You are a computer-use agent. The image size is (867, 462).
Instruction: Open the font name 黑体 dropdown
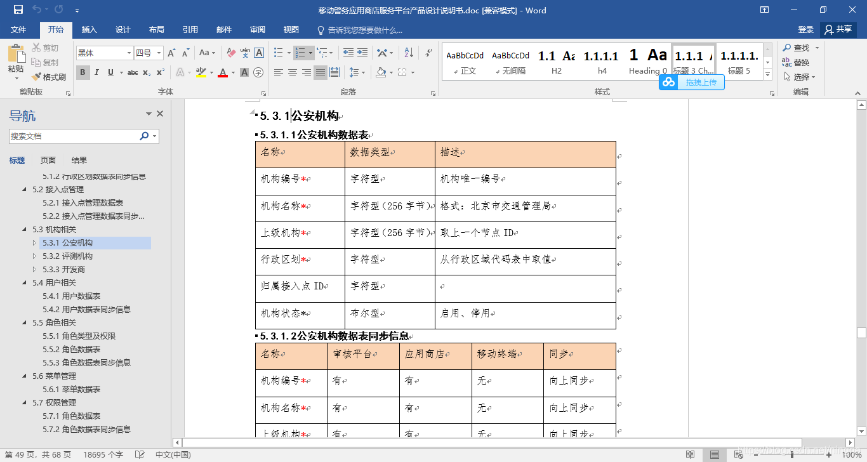point(129,53)
